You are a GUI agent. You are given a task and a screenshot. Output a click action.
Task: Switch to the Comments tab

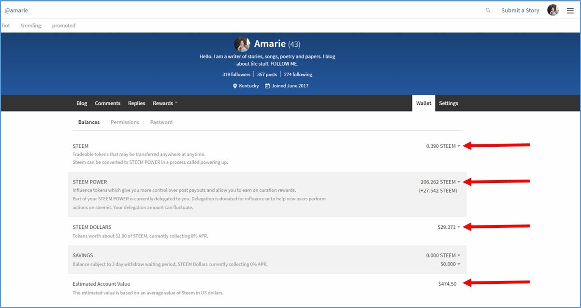(x=107, y=103)
